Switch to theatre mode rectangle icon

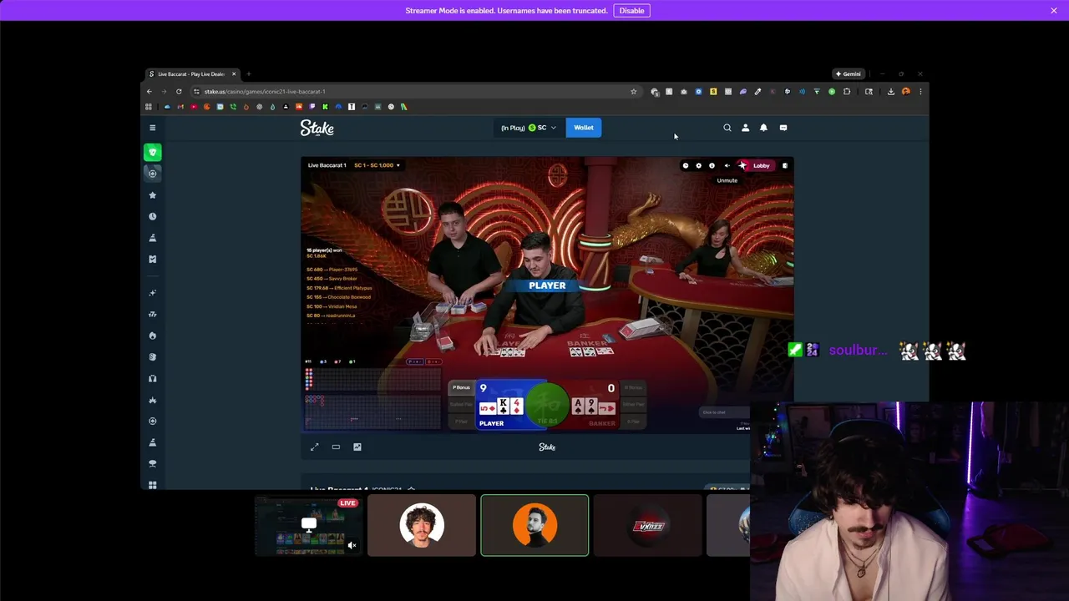[336, 447]
